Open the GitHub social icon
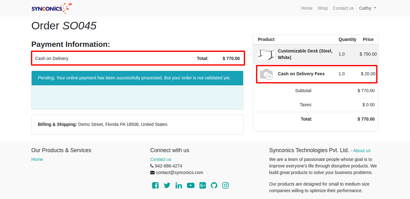 tap(214, 186)
